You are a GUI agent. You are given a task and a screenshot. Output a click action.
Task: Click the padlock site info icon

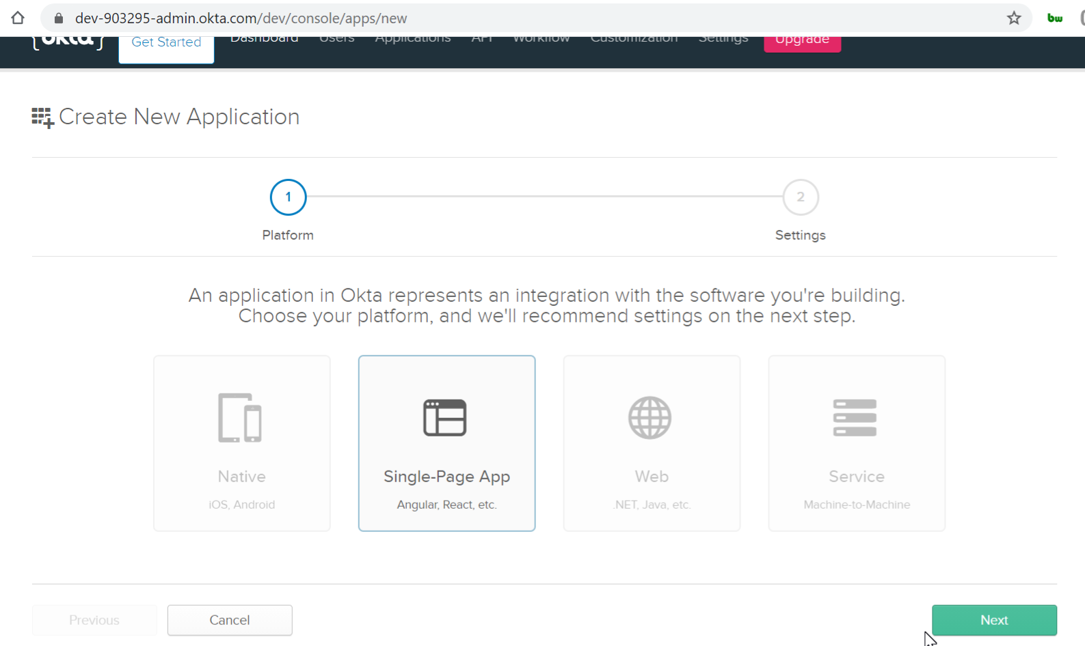click(59, 18)
